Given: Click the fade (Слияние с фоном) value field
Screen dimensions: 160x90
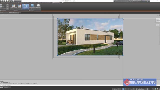Looking at the screenshot, I should point(7,9).
